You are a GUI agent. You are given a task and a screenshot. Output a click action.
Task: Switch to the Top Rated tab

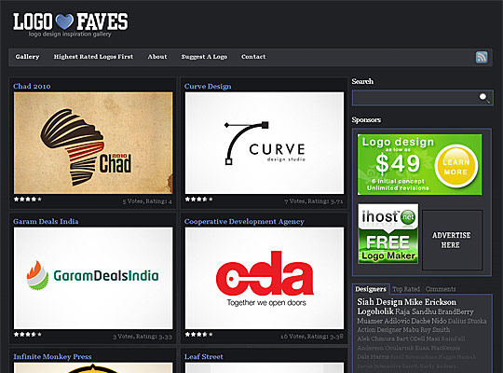click(x=406, y=289)
